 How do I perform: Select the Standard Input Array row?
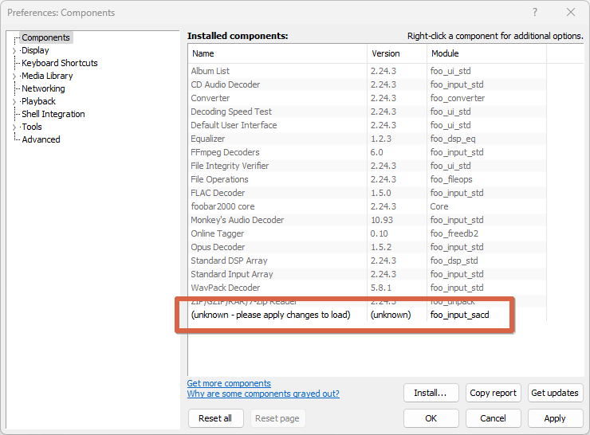[x=367, y=274]
